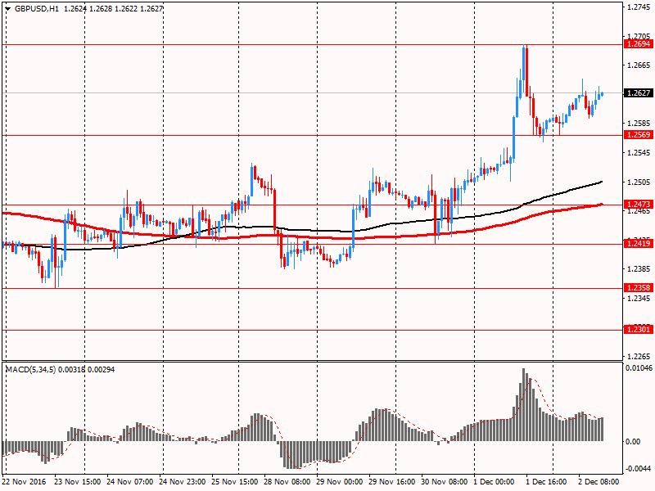Viewport: 655px width, 491px height.
Task: Click the small triangle beside GBPUSD,H1 title
Action: pos(7,8)
